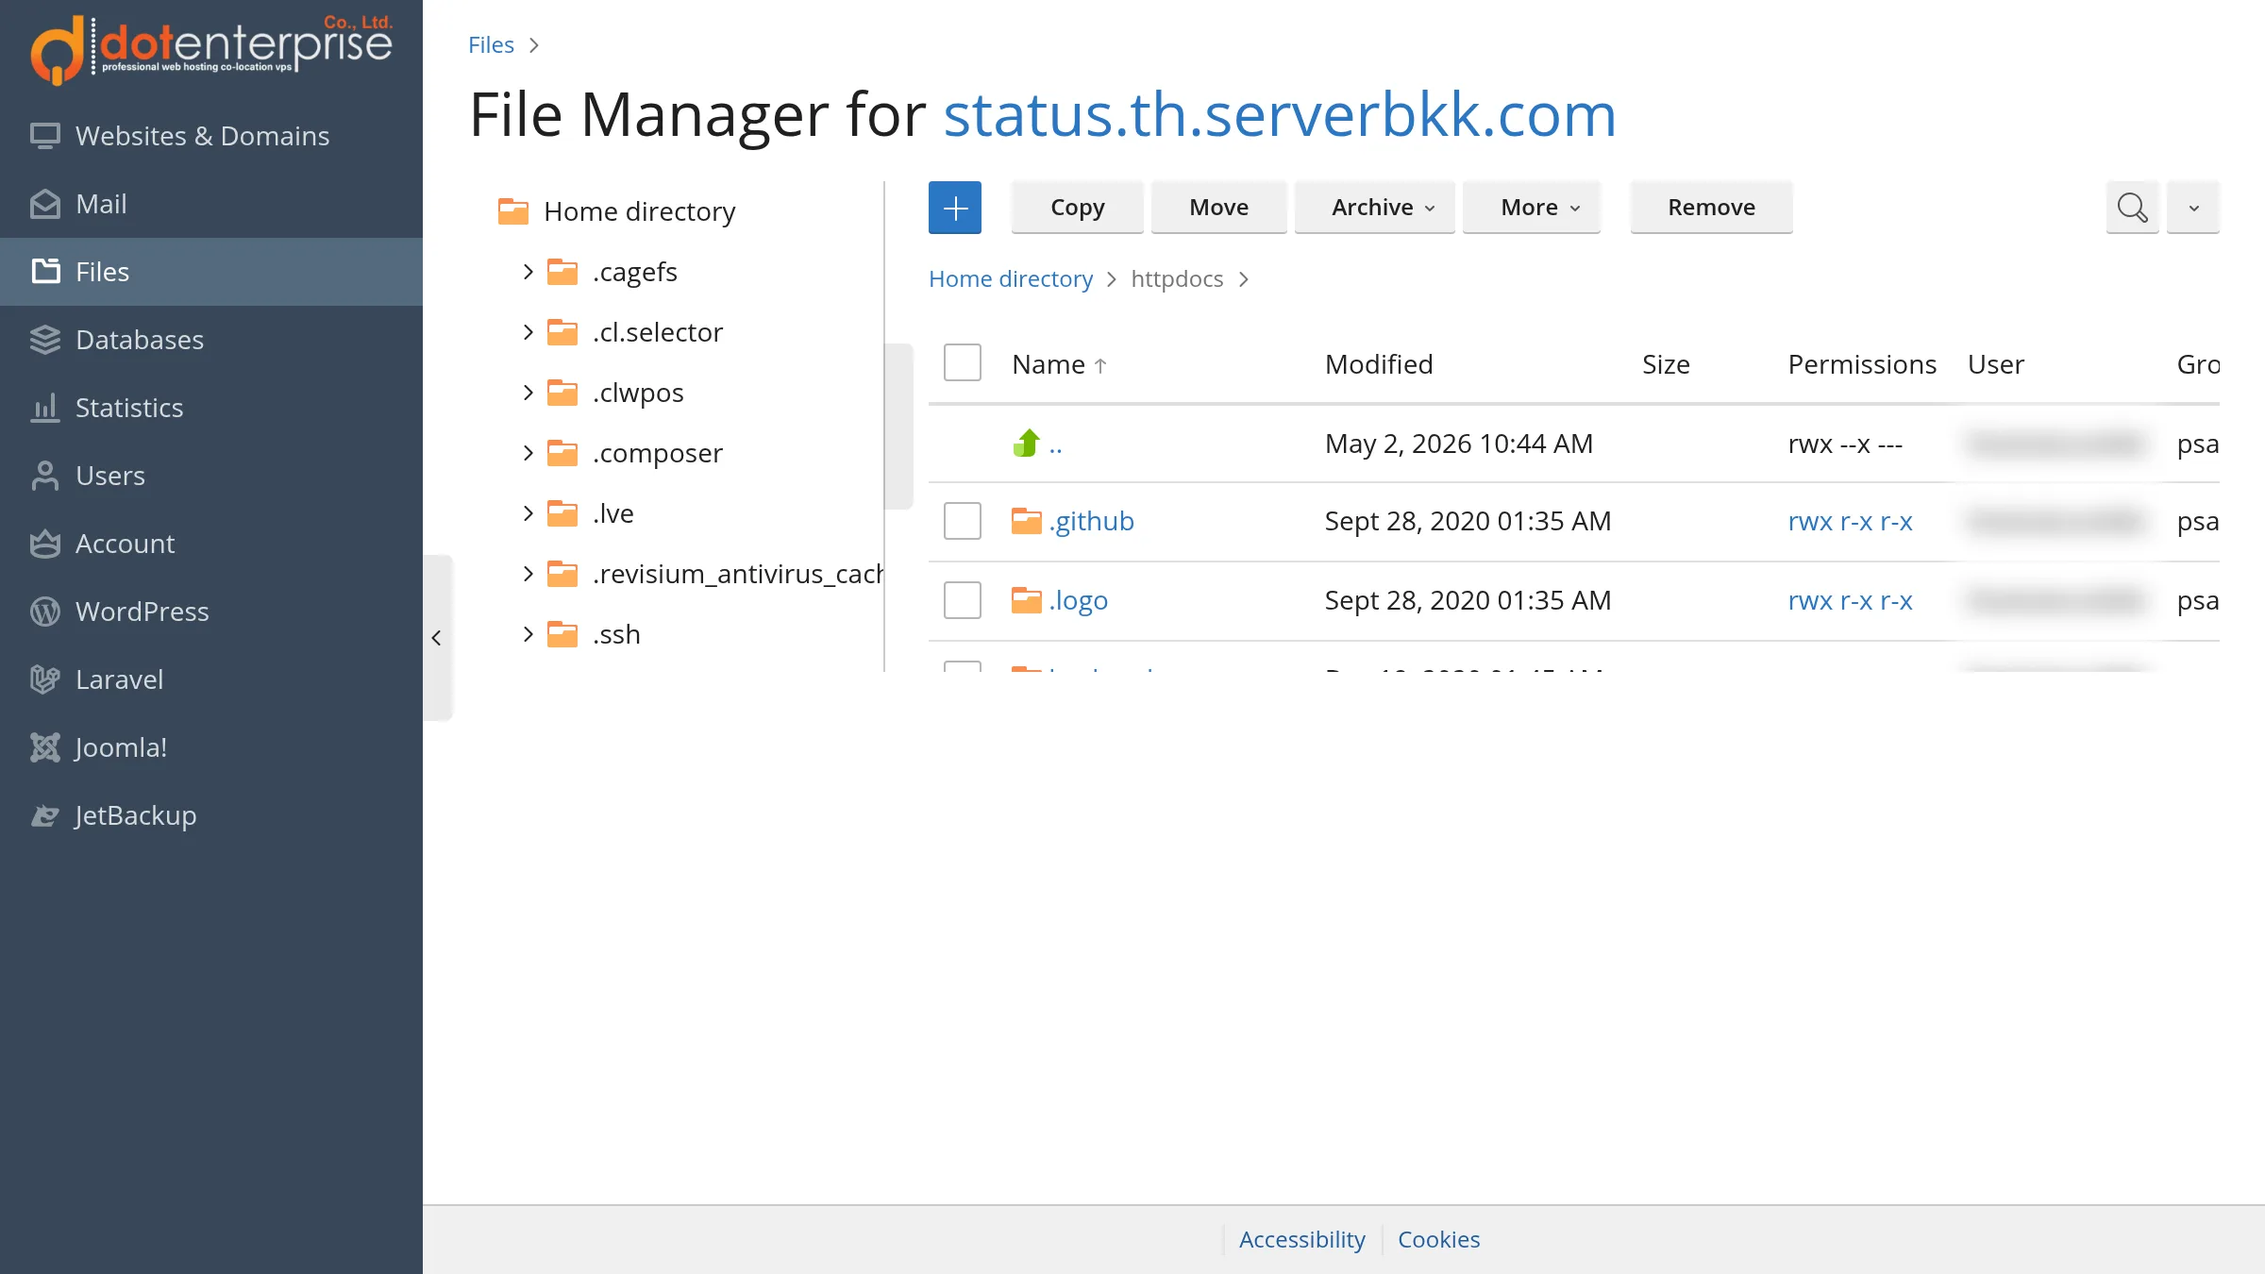2265x1274 pixels.
Task: Expand the .cl.selector tree node
Action: point(528,332)
